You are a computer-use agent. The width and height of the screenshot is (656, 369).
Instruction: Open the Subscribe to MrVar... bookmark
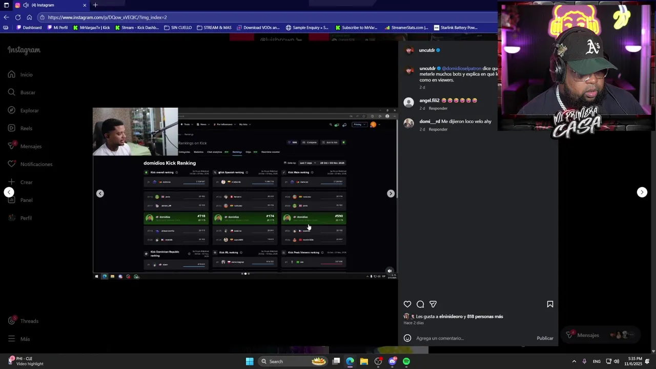[x=356, y=28]
